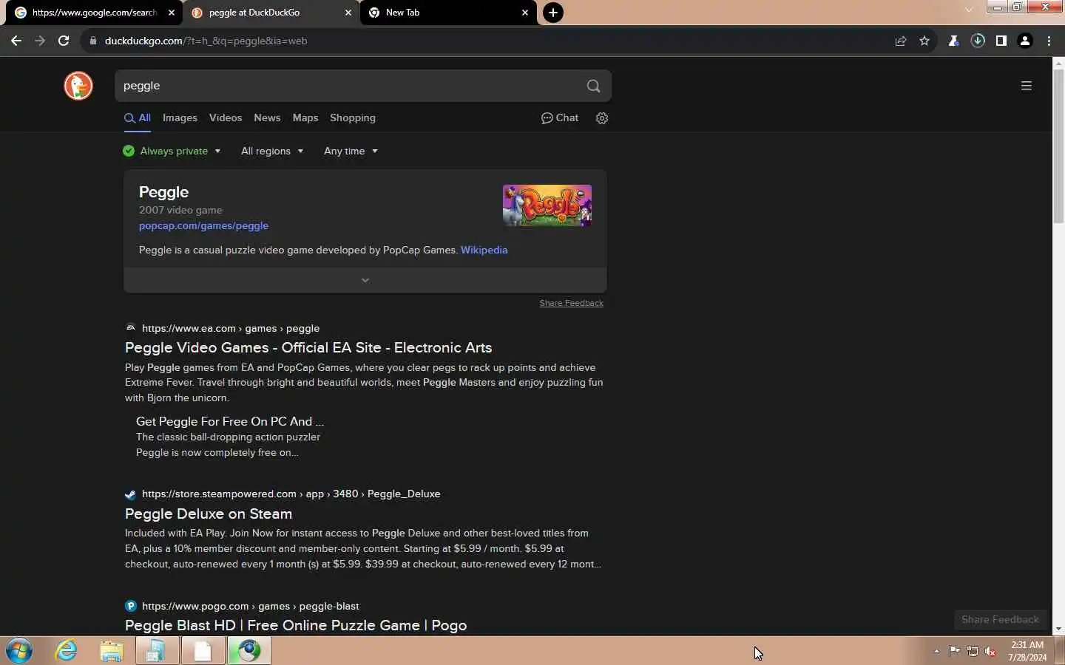Open the Windows Start button
This screenshot has width=1065, height=665.
click(x=19, y=651)
